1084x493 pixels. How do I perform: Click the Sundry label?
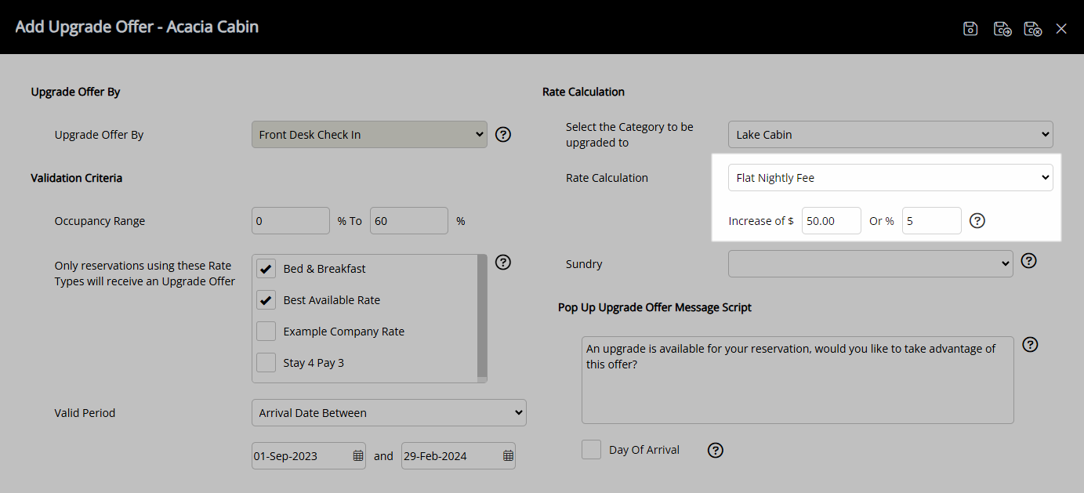click(584, 264)
